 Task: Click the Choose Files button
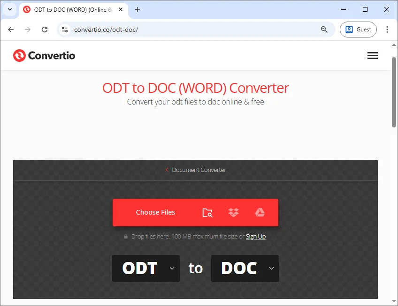(155, 212)
